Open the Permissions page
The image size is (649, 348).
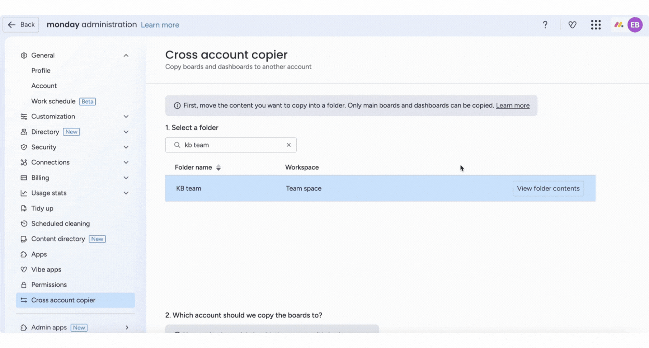tap(49, 285)
